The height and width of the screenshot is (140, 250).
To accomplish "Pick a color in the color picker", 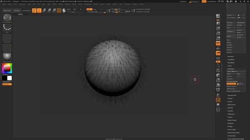I will pyautogui.click(x=7, y=68).
